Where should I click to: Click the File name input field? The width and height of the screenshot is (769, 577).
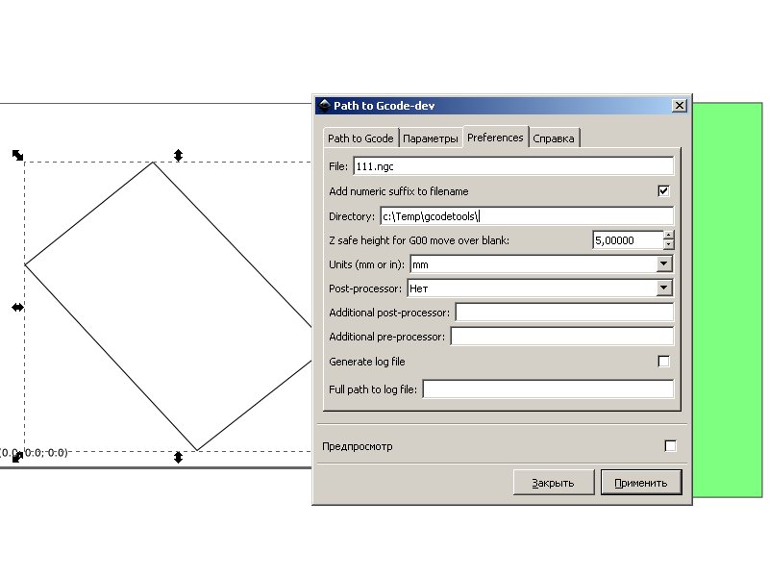coord(513,166)
